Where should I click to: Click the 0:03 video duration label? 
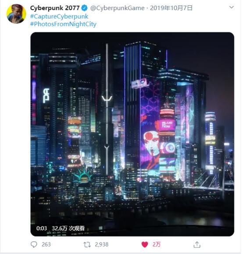tap(42, 228)
